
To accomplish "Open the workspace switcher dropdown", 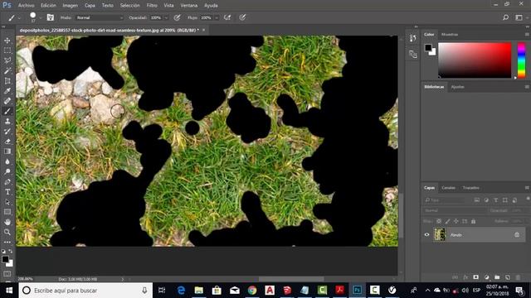I will (x=519, y=17).
